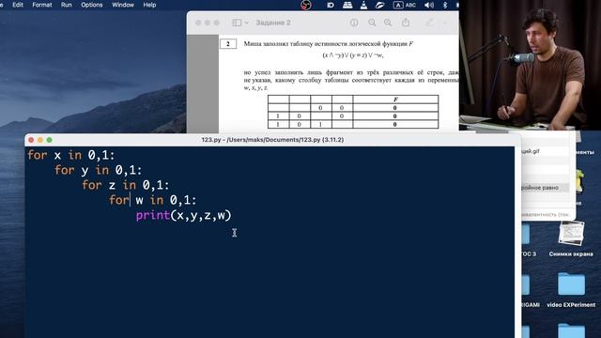The image size is (601, 338).
Task: Click the OBS status icon in menu bar
Action: coord(305,5)
